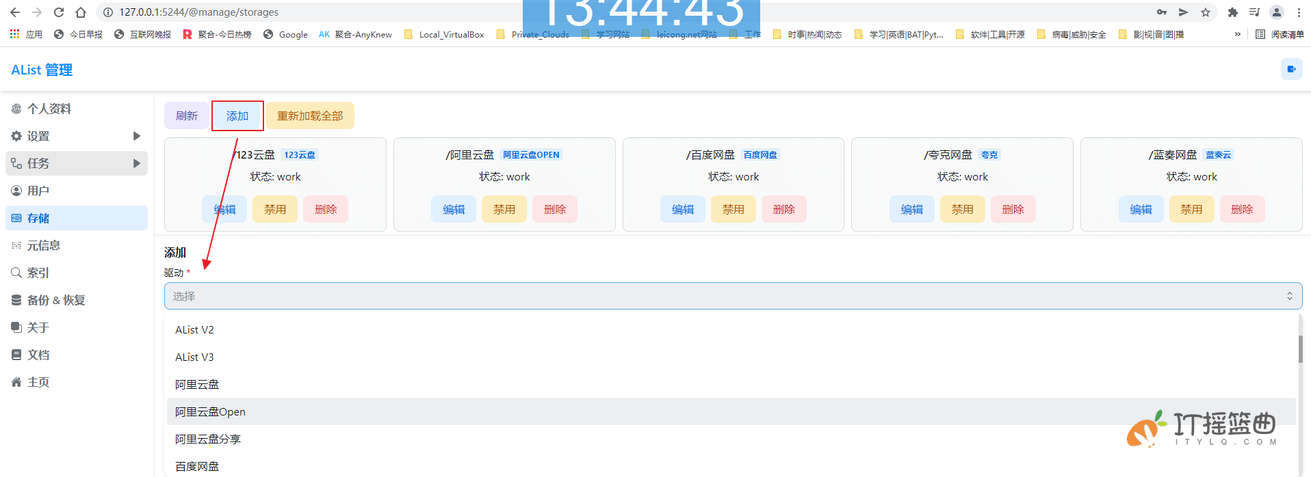Open the Google bookmark
The width and height of the screenshot is (1311, 477).
pos(285,34)
